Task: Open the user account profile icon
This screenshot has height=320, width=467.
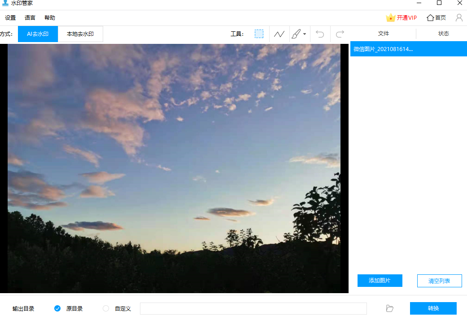Action: [459, 18]
